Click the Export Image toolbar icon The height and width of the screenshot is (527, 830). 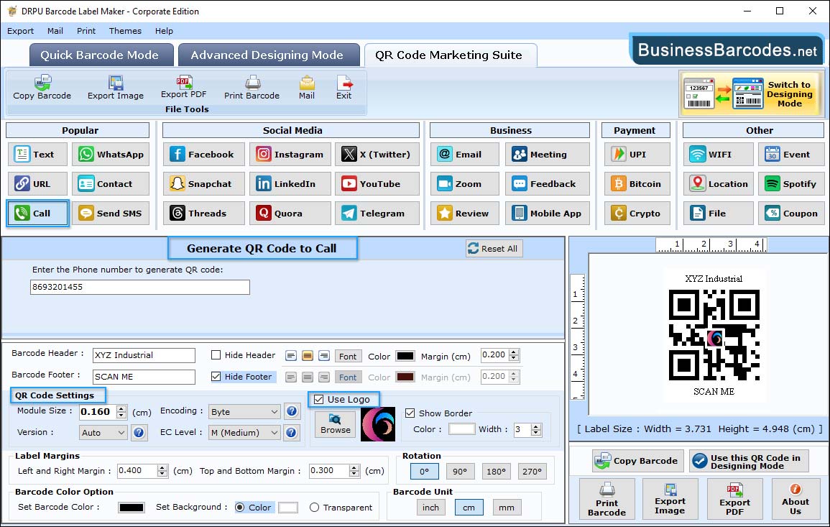click(x=116, y=88)
